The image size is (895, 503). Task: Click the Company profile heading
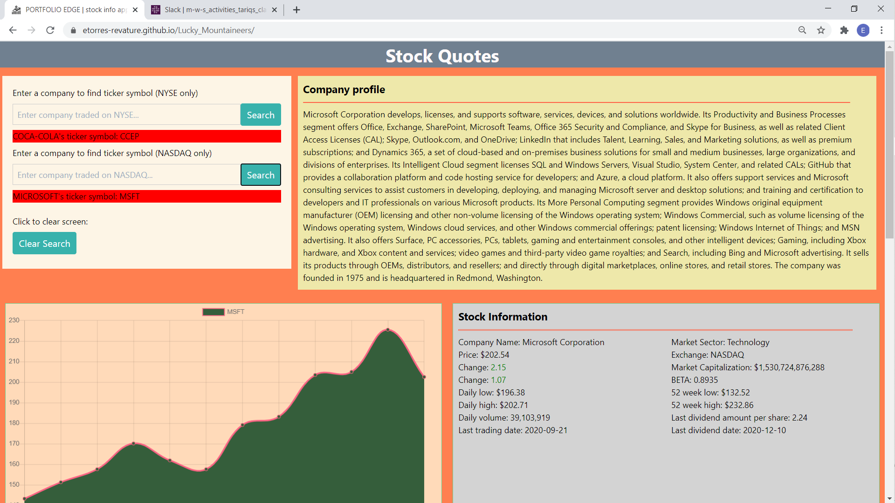tap(344, 89)
